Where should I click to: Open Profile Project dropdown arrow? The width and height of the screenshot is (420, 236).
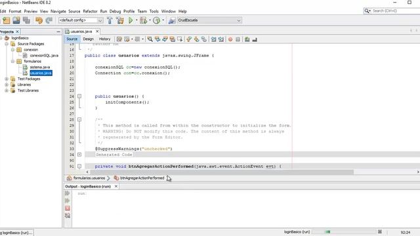163,20
